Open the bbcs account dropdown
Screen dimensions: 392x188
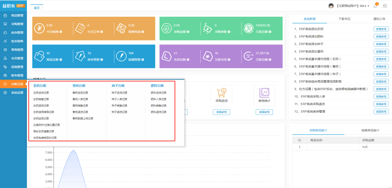pos(352,6)
